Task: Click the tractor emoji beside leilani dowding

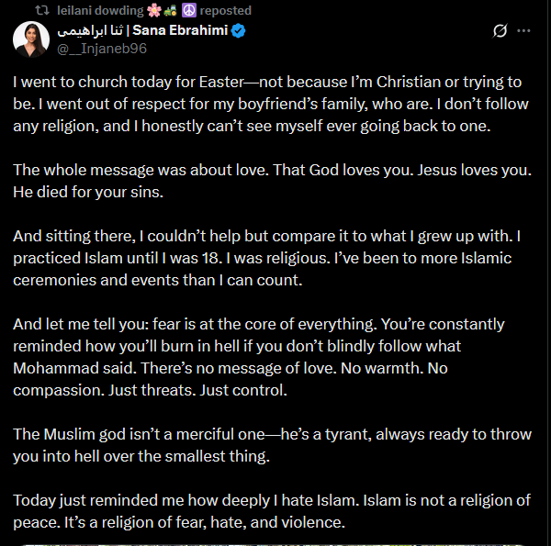Action: pyautogui.click(x=171, y=10)
